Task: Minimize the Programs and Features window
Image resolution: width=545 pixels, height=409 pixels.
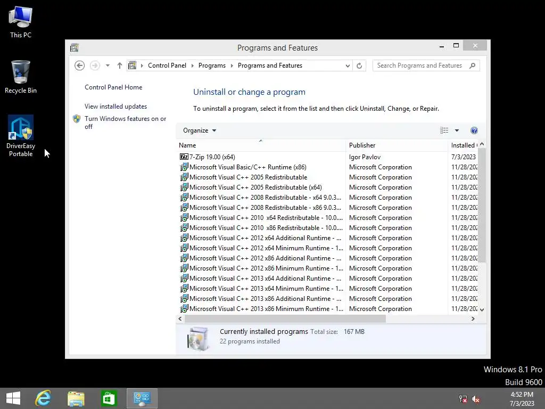Action: 442,46
